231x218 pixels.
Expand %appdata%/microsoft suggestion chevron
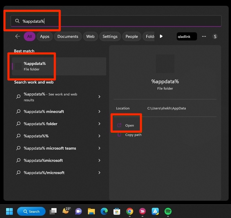pyautogui.click(x=99, y=173)
